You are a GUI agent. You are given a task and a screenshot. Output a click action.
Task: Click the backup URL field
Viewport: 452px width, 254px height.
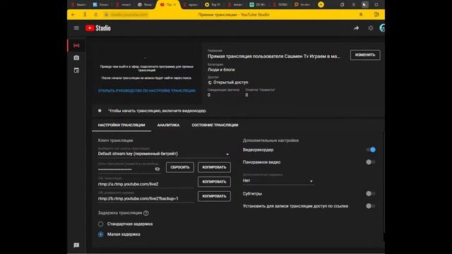pos(145,199)
